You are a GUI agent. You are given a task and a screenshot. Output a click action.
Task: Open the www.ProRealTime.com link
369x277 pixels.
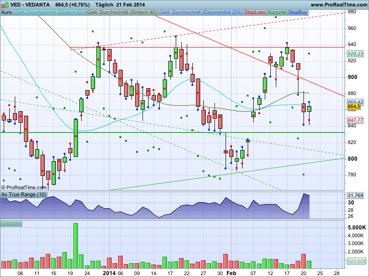point(339,5)
